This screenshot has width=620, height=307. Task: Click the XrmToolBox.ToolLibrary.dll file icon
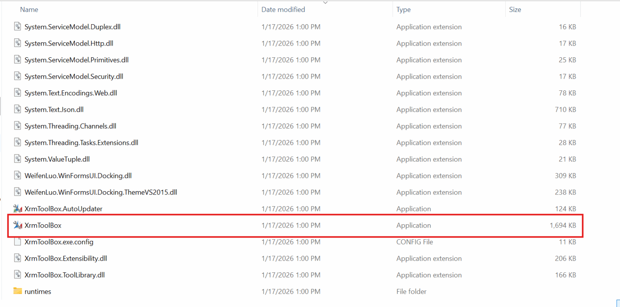click(x=17, y=275)
